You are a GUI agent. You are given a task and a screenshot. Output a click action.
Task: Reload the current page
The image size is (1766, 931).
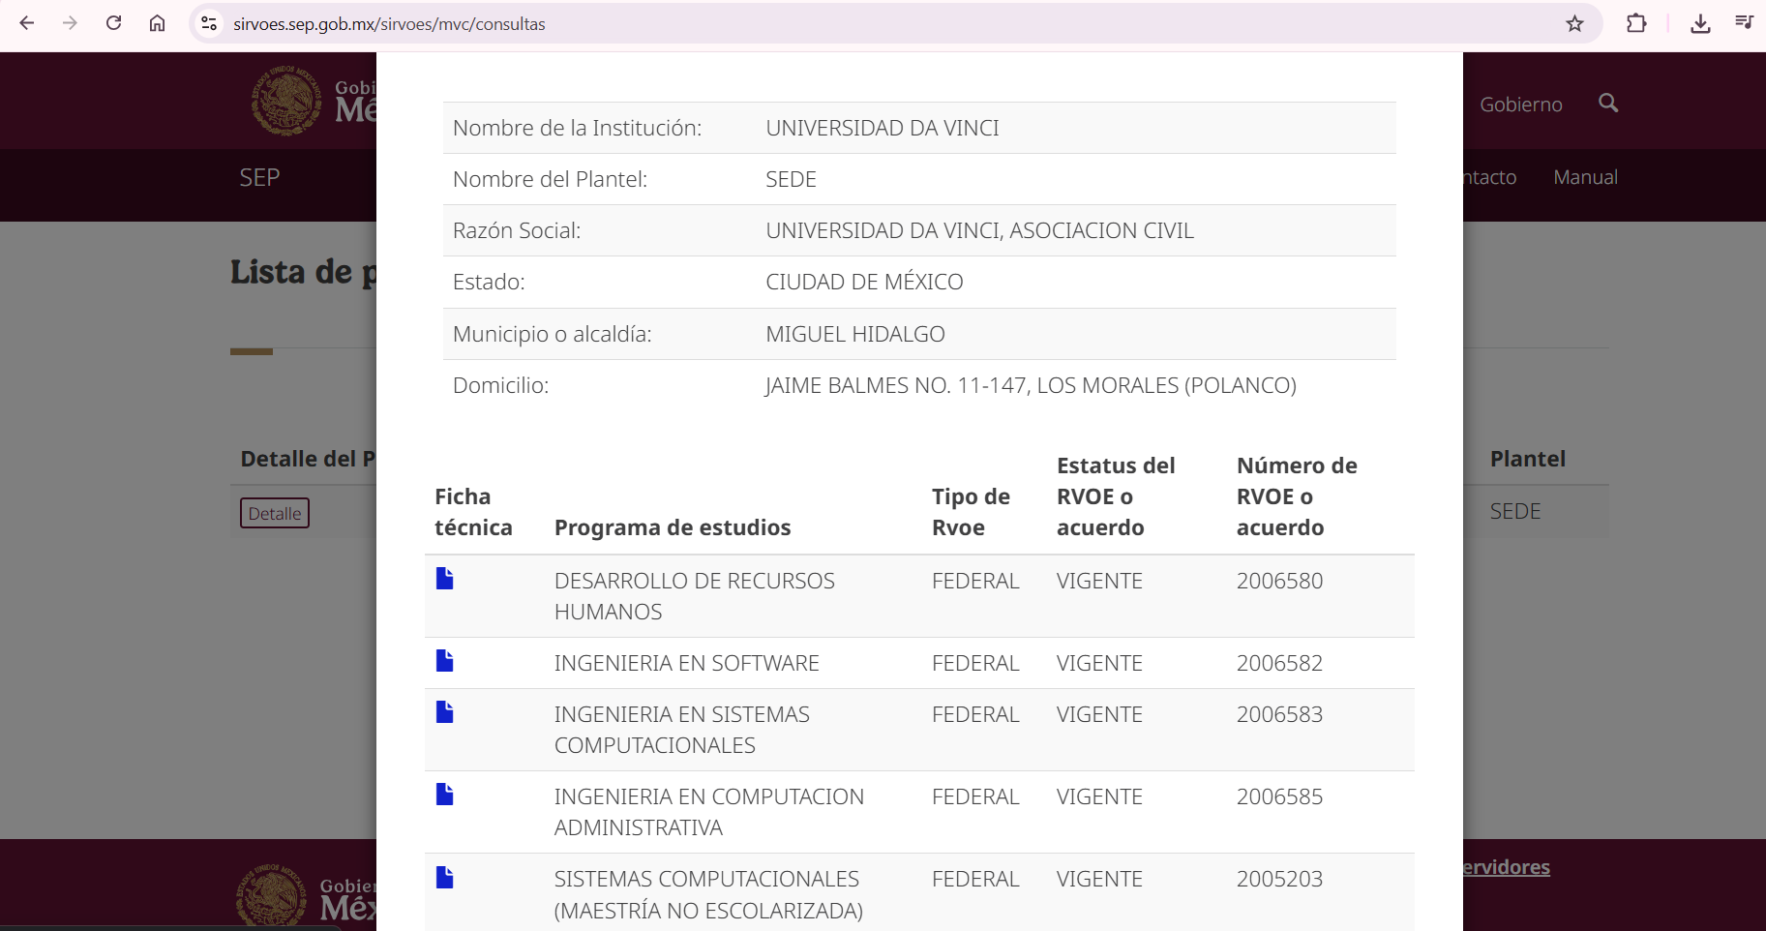tap(113, 23)
